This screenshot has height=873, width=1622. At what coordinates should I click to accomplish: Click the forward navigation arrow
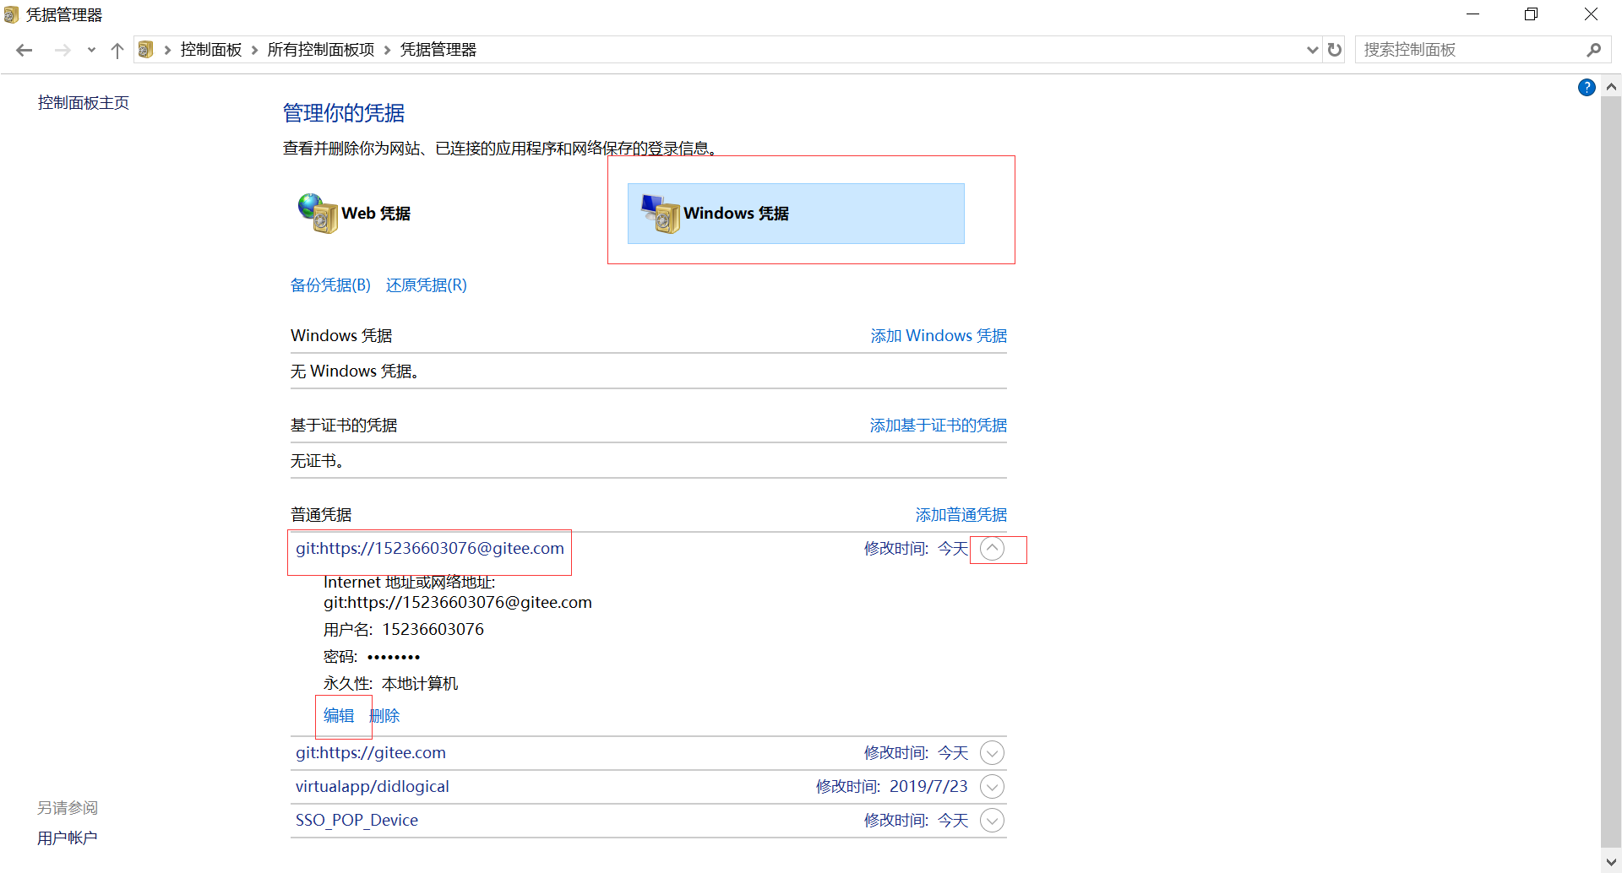(x=63, y=51)
